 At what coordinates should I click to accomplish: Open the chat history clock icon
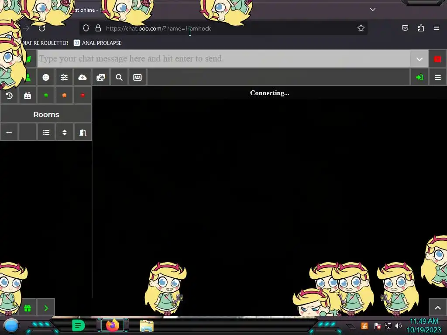9,96
